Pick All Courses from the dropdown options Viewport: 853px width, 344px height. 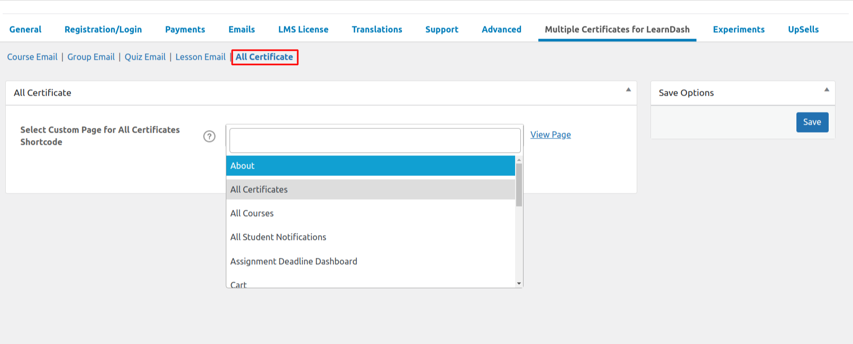coord(370,213)
